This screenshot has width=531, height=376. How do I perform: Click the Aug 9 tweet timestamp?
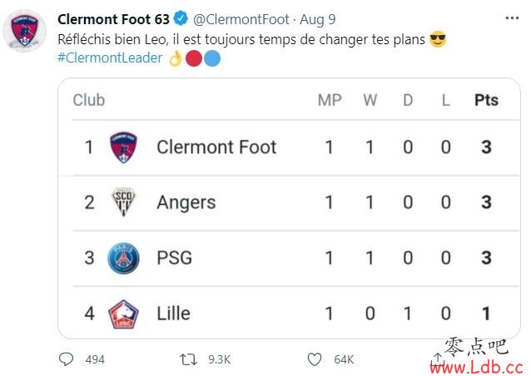click(x=318, y=19)
